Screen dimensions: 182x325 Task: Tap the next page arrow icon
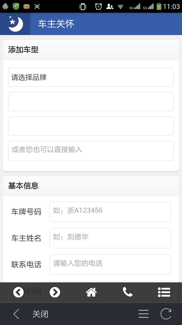pos(55,292)
